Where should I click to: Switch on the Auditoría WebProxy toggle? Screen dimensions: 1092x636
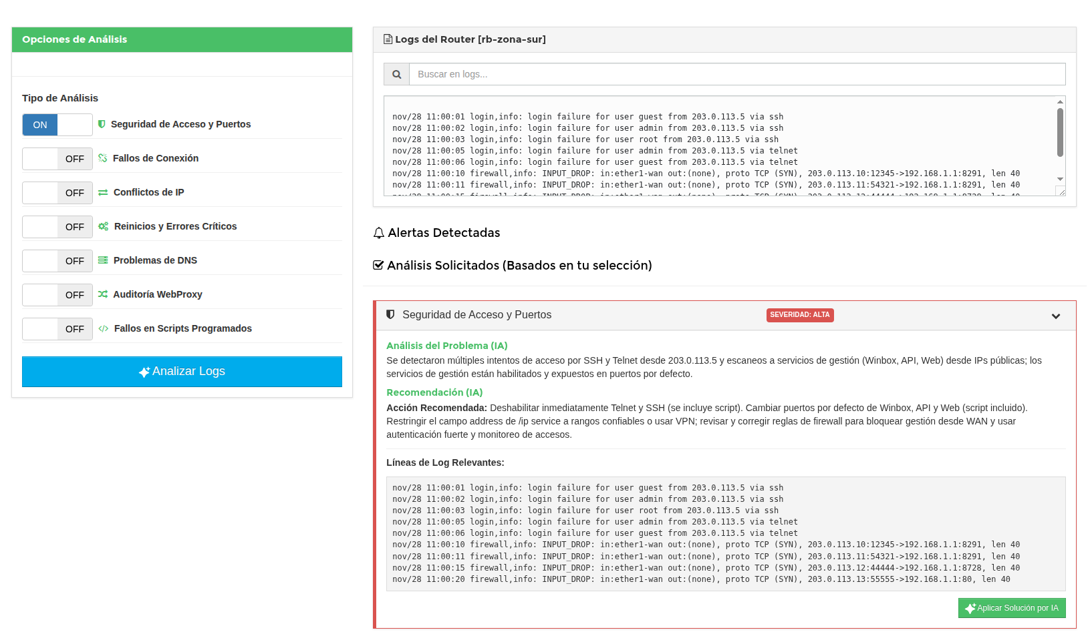point(57,295)
